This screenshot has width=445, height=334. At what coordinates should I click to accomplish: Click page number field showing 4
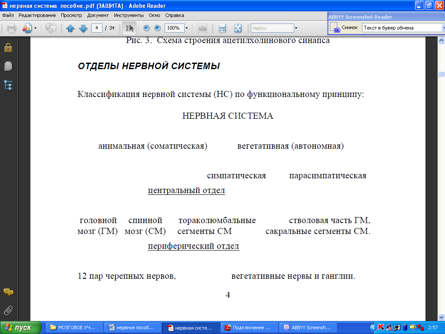[97, 28]
